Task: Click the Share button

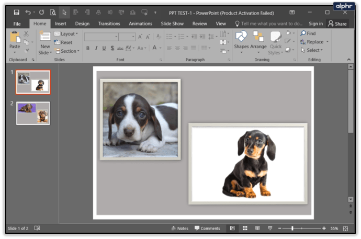Action: pyautogui.click(x=337, y=24)
